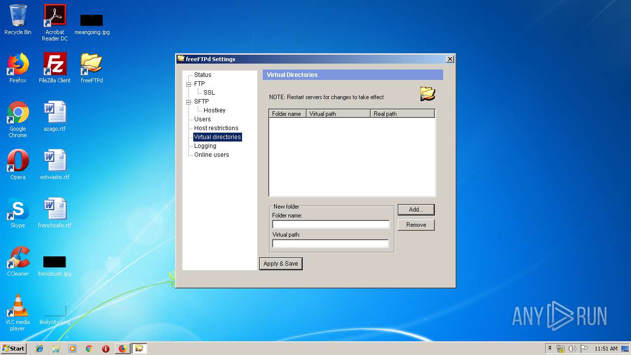The image size is (631, 355).
Task: Launch Acrobat Reader DC shortcut
Action: coord(55,22)
